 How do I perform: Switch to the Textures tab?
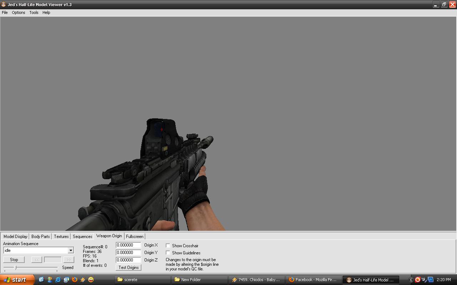[61, 237]
